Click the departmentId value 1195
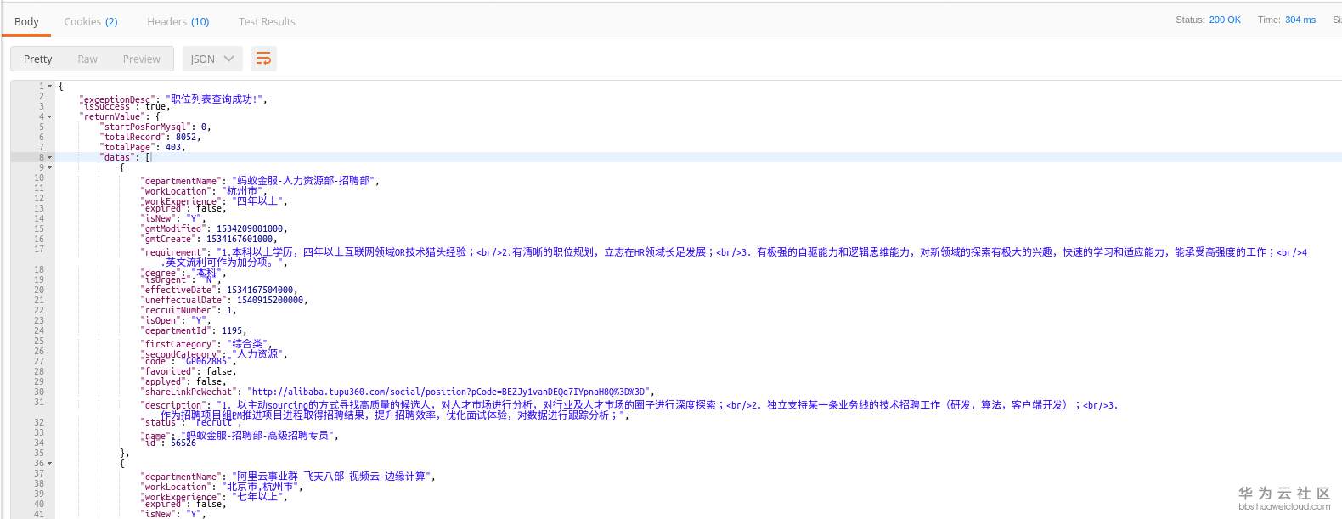Image resolution: width=1342 pixels, height=519 pixels. click(231, 330)
